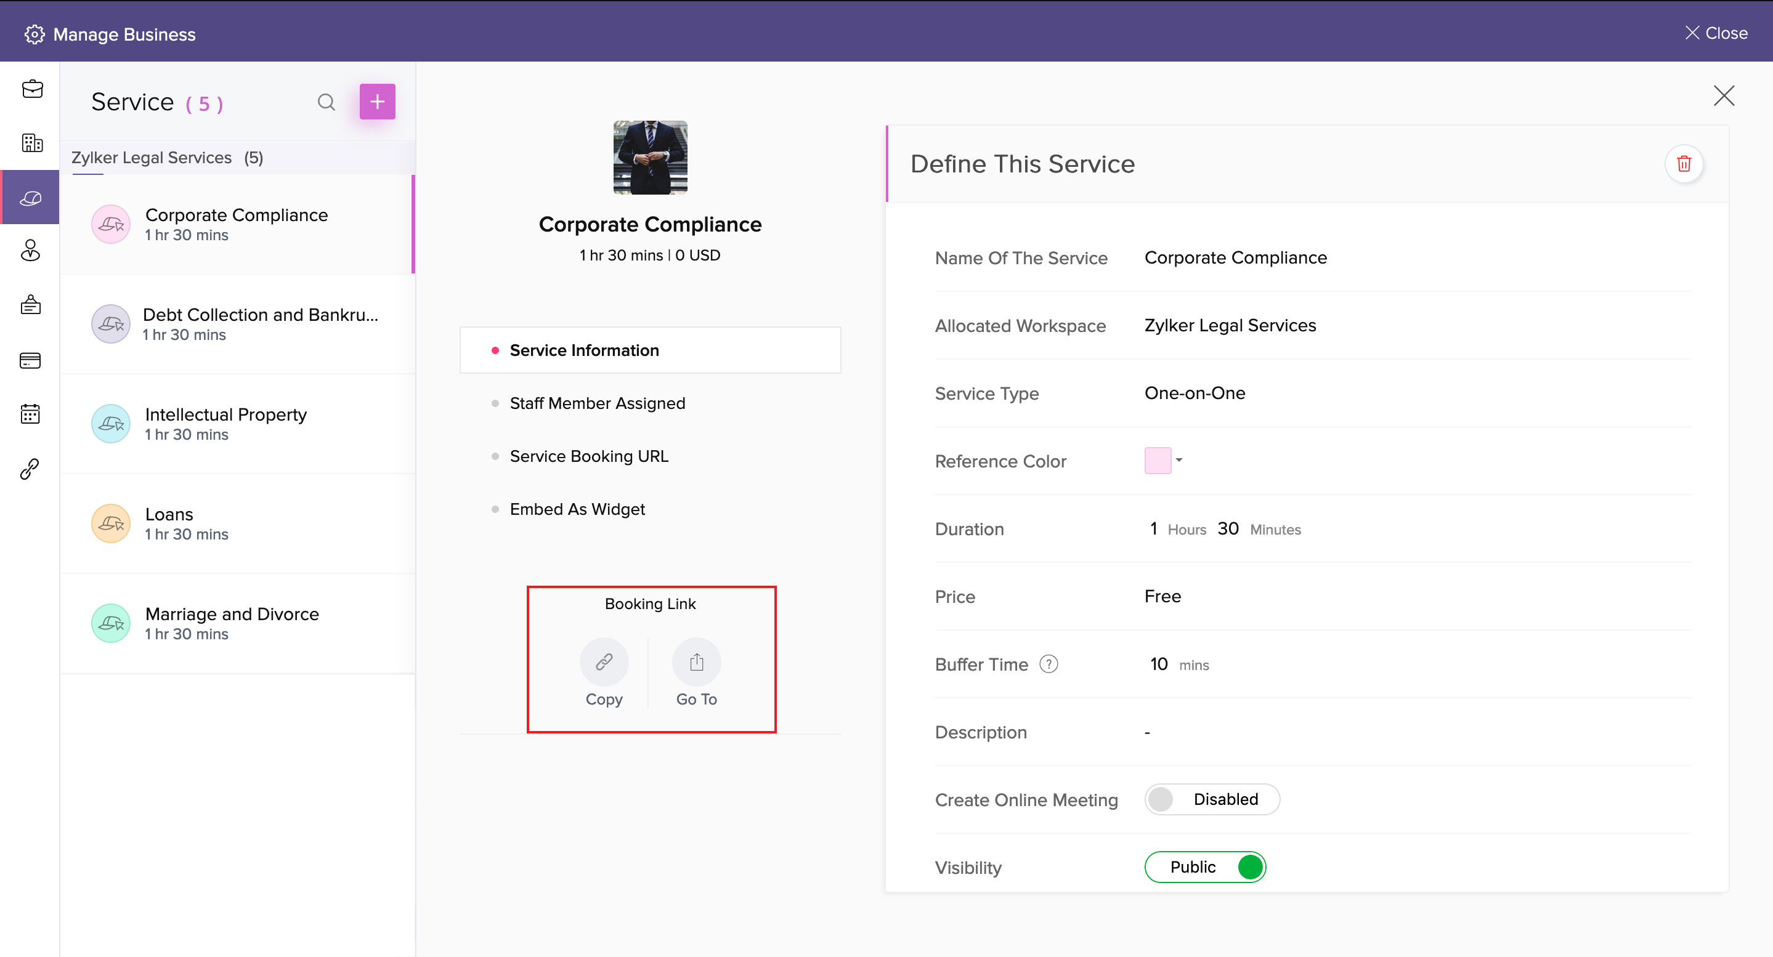Open the Reference Color dropdown arrow
The image size is (1773, 957).
[1179, 460]
